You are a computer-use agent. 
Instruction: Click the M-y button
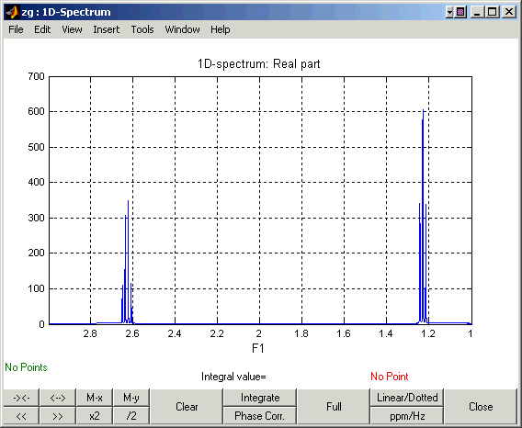click(x=131, y=398)
